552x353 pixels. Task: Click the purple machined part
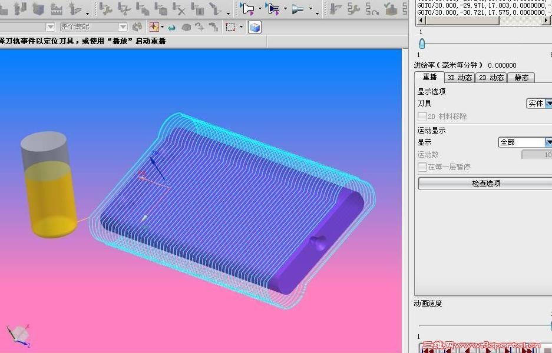(232, 211)
